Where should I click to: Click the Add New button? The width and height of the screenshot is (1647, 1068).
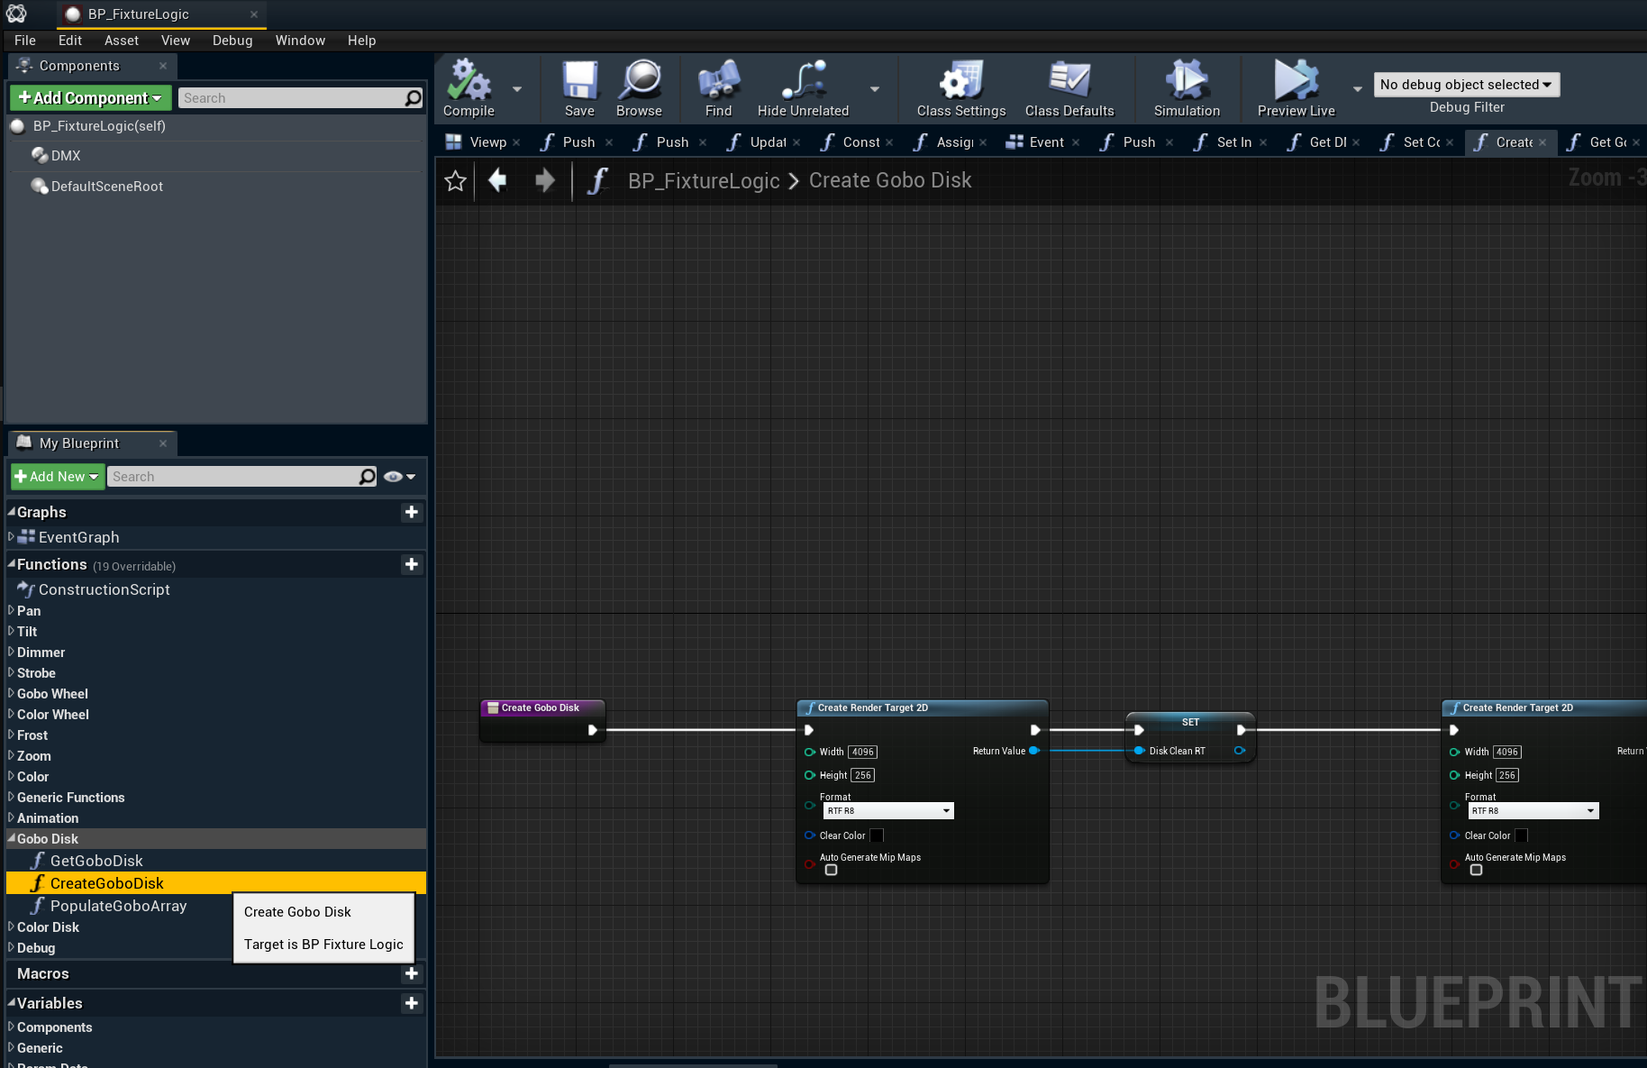(x=57, y=477)
